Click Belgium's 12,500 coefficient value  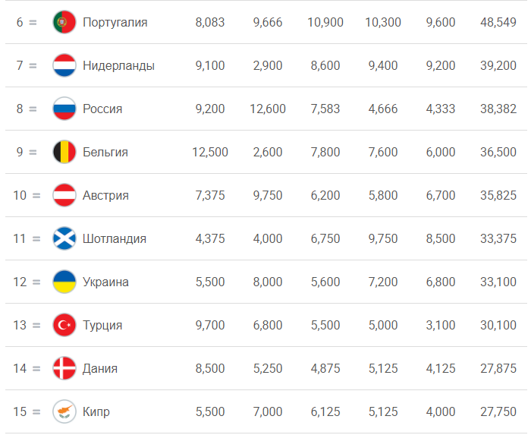pyautogui.click(x=210, y=153)
